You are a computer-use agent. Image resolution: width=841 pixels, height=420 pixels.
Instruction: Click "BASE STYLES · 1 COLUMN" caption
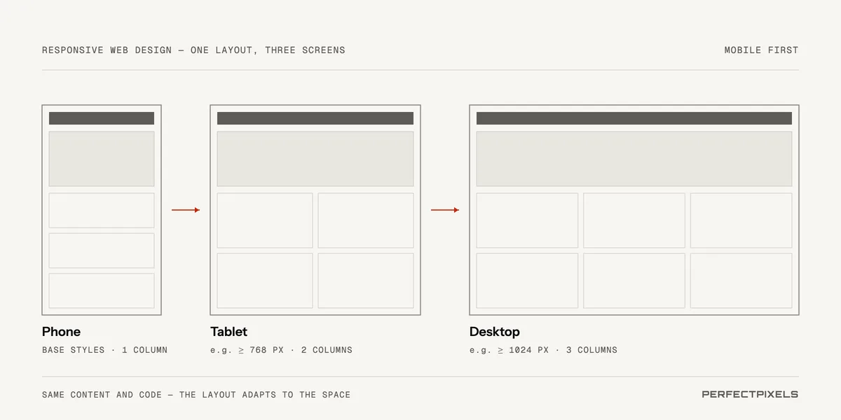coord(104,350)
